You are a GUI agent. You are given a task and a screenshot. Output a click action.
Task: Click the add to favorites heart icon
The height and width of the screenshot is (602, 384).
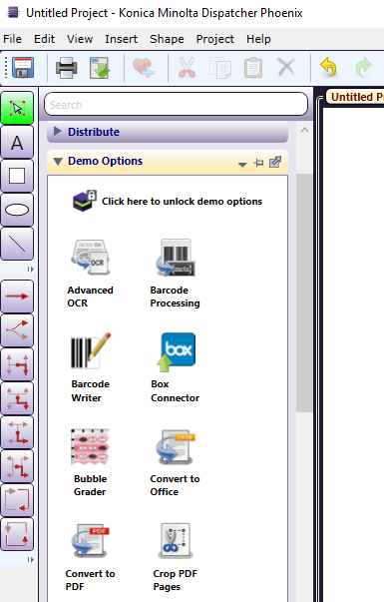(144, 68)
